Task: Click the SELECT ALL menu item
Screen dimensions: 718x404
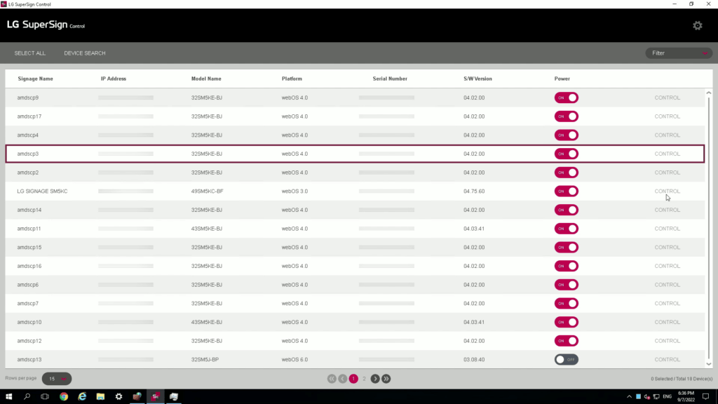Action: point(29,53)
